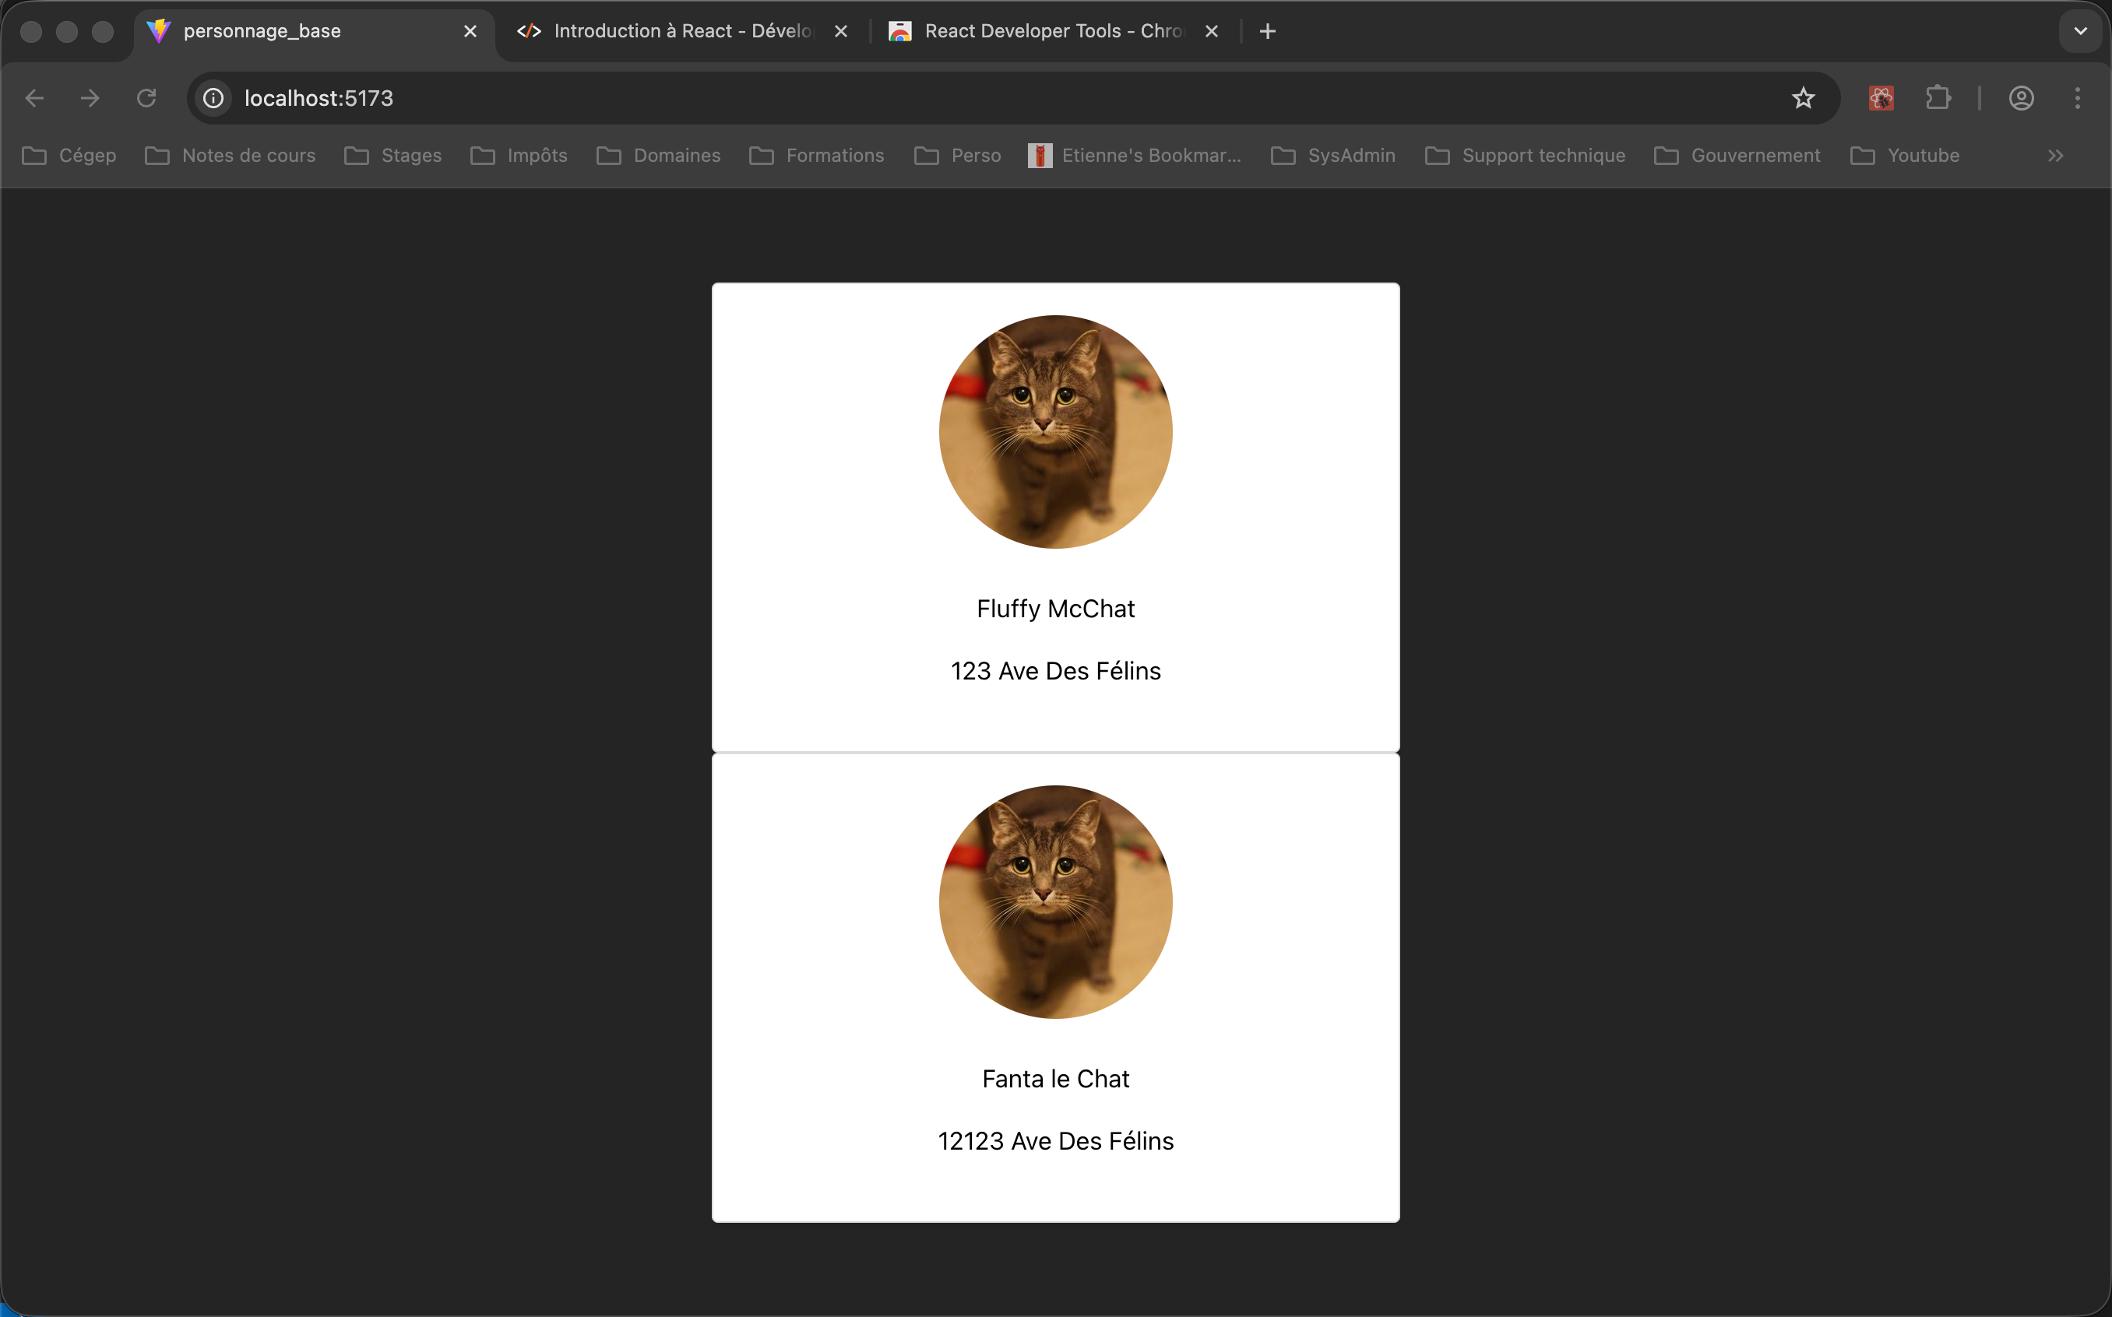Expand the Etienne's Bookmarks folder
The width and height of the screenshot is (2112, 1317).
pyautogui.click(x=1132, y=155)
